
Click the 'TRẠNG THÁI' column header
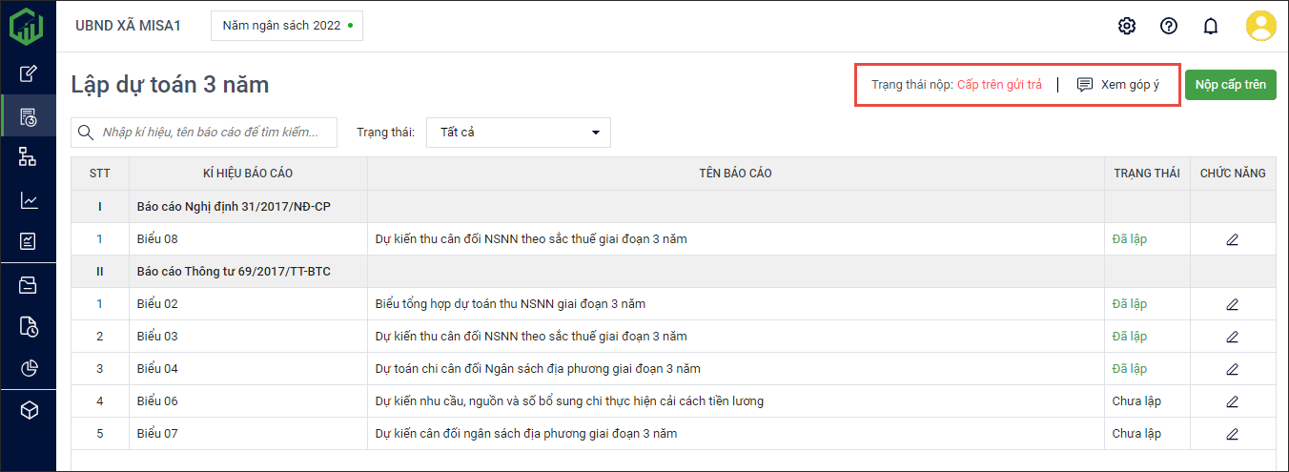pyautogui.click(x=1146, y=174)
